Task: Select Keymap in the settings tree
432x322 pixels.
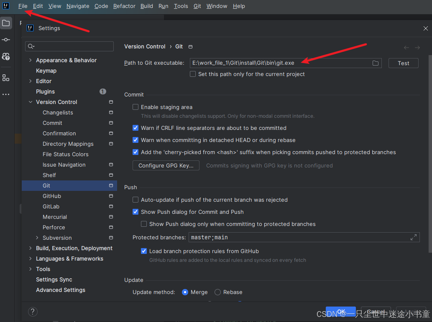Action: coord(46,71)
